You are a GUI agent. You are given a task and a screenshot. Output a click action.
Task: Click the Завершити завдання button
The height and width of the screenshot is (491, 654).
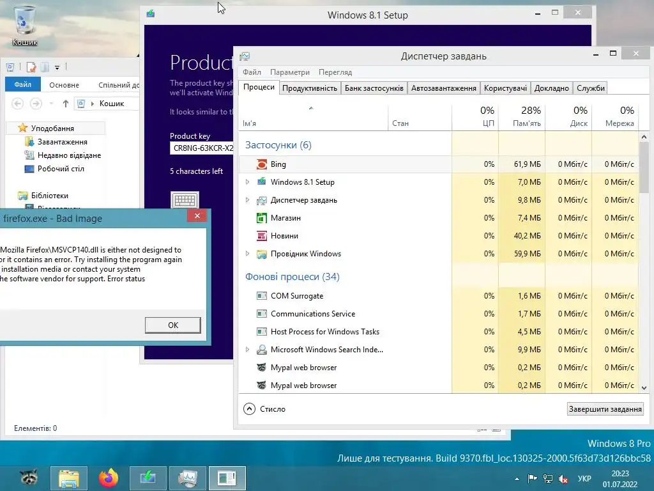click(605, 409)
